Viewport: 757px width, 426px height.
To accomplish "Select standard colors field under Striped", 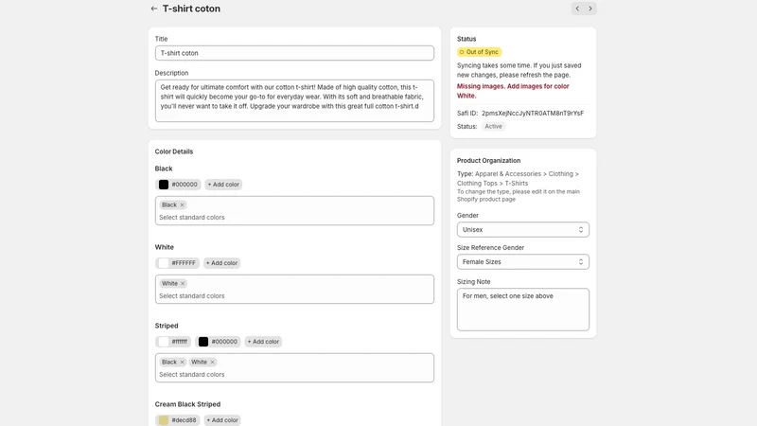I will coord(294,368).
